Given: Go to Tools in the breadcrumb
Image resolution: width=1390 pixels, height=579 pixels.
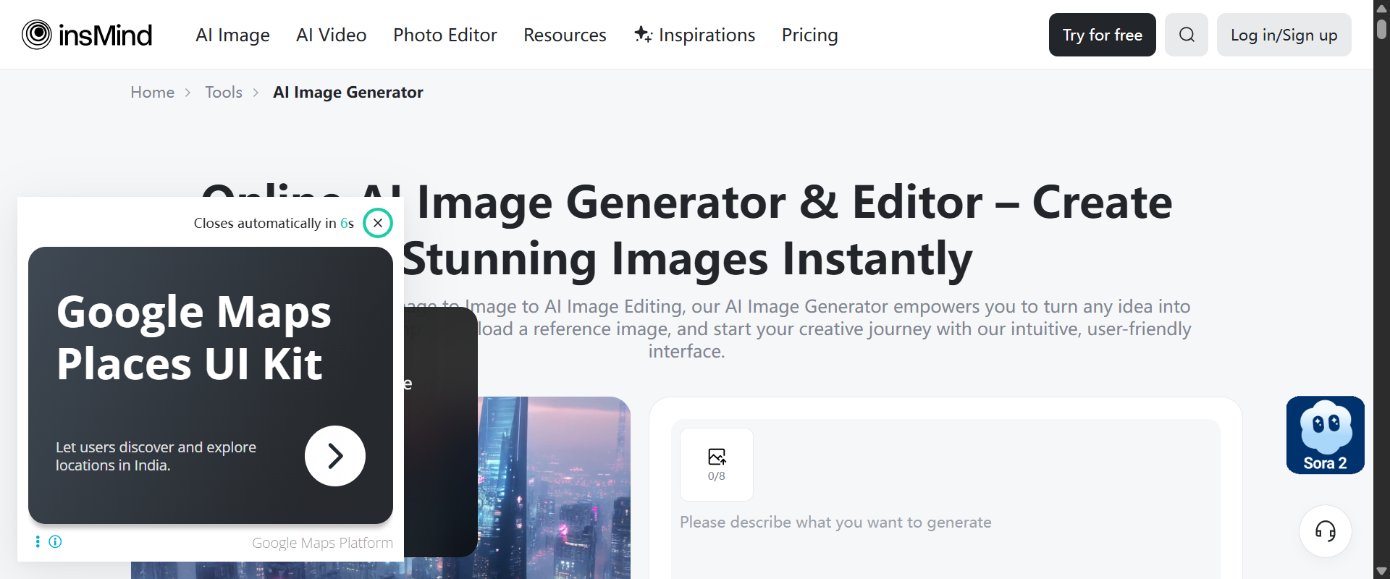Looking at the screenshot, I should tap(224, 92).
